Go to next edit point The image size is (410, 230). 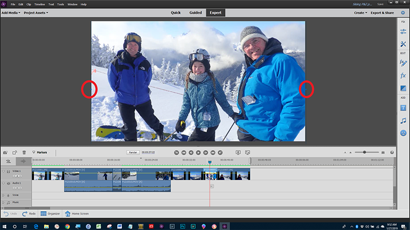click(220, 152)
